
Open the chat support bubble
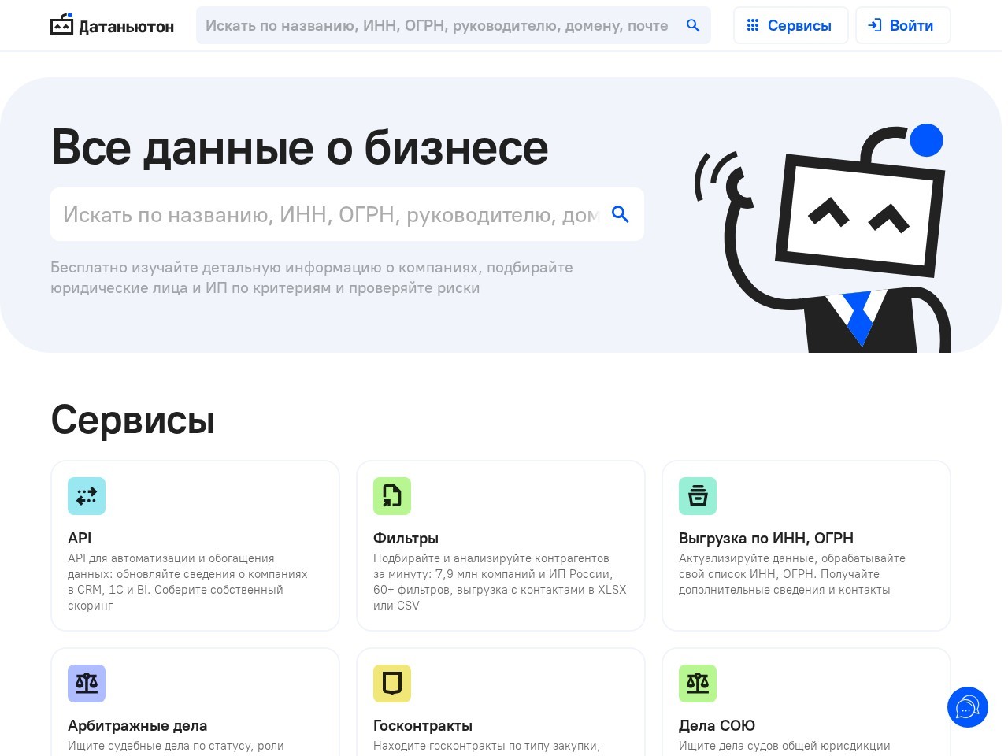pyautogui.click(x=967, y=707)
